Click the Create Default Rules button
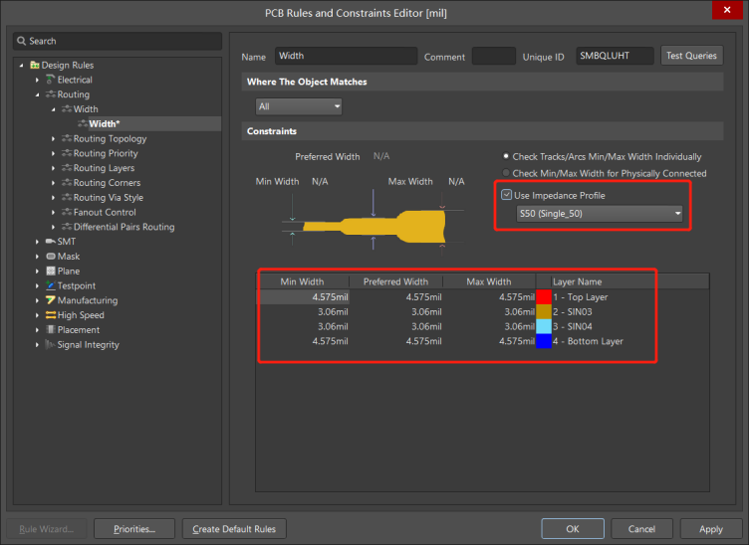Image resolution: width=750 pixels, height=545 pixels. pyautogui.click(x=235, y=529)
